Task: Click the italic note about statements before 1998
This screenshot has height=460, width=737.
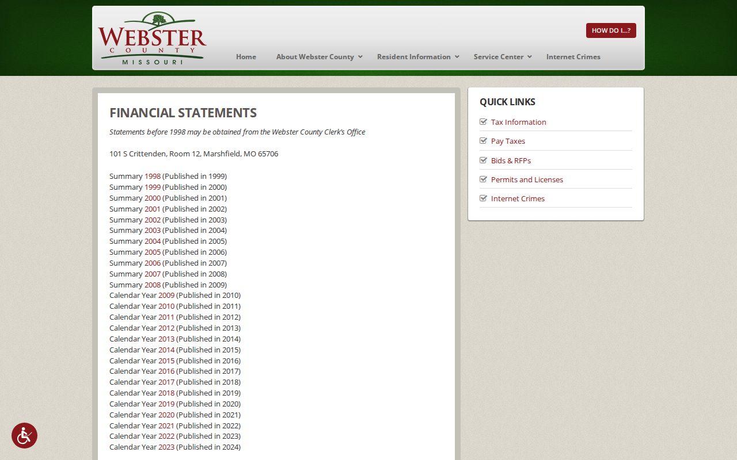Action: (237, 132)
